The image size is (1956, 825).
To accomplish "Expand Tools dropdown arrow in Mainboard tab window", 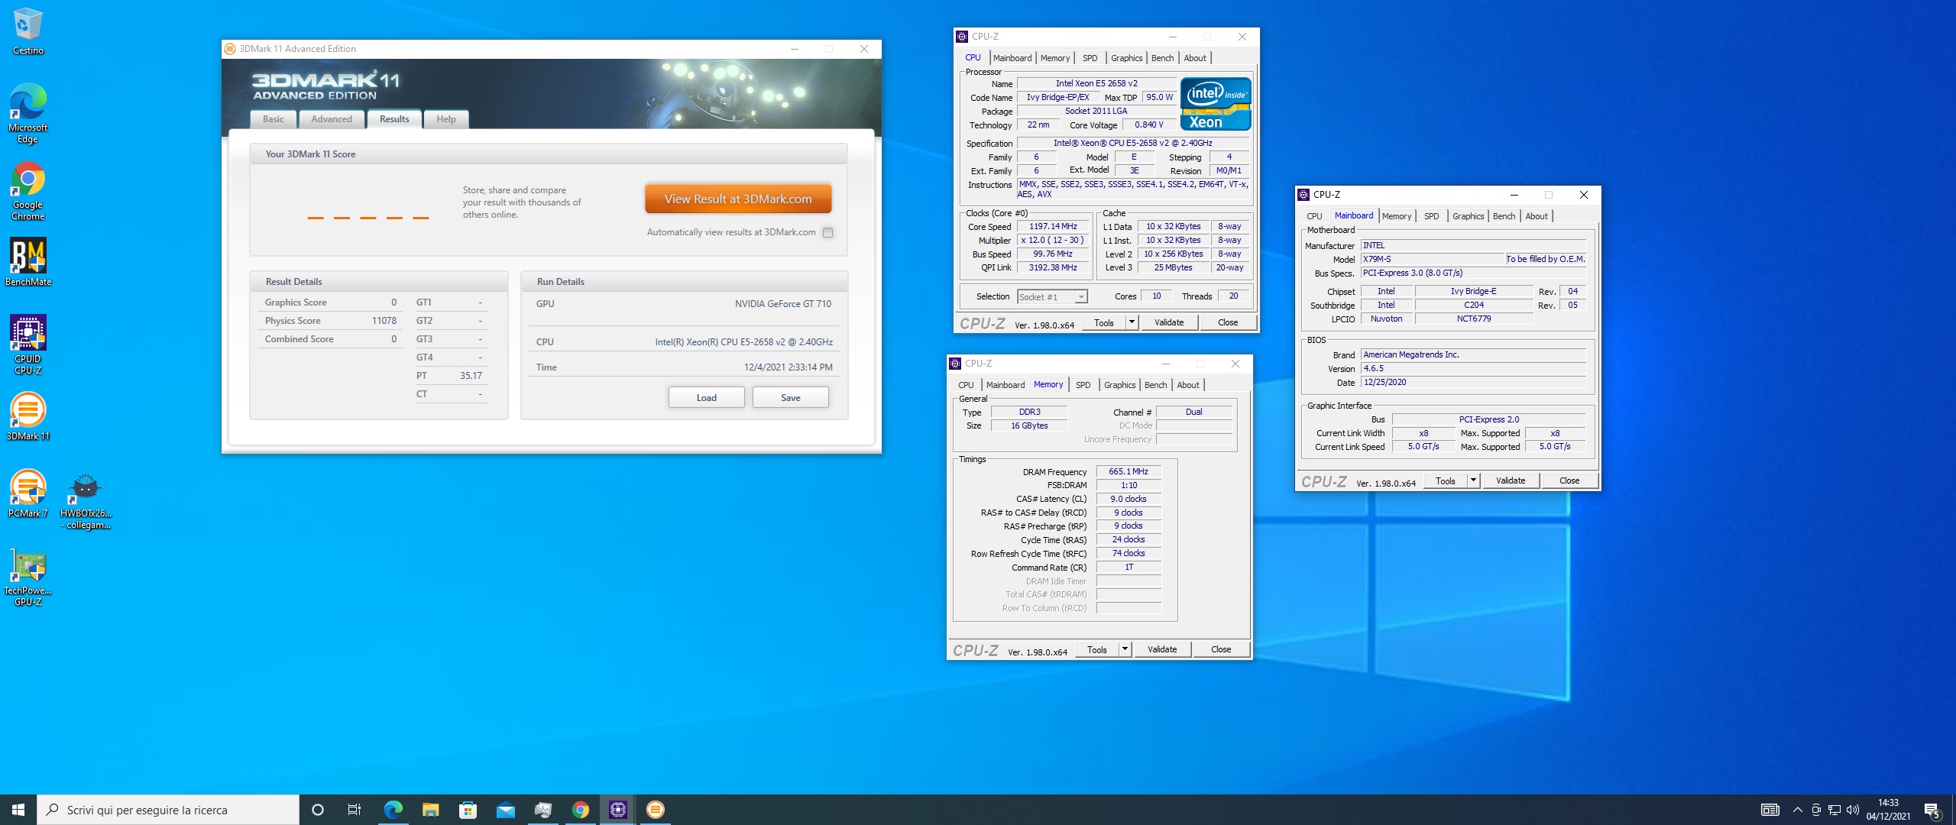I will [1473, 480].
